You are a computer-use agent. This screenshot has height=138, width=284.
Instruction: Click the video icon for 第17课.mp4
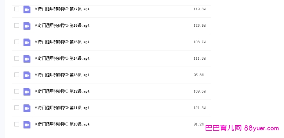[x=27, y=10]
